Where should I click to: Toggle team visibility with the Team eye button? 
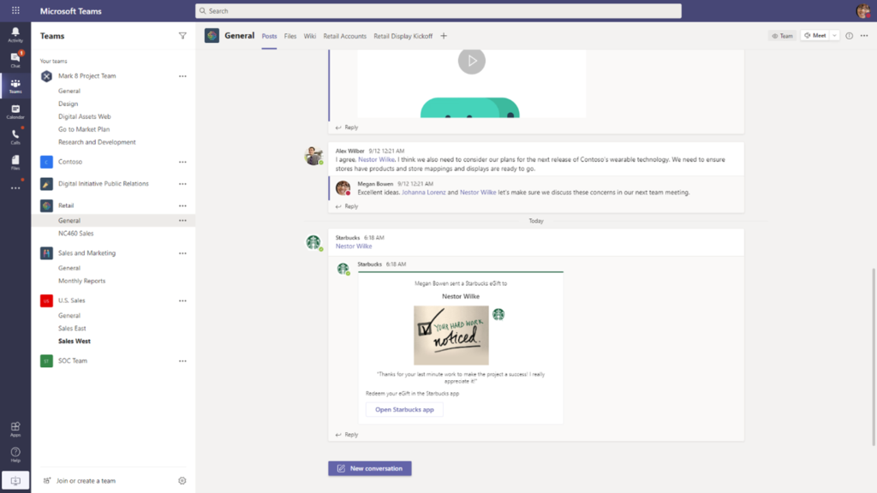tap(780, 36)
